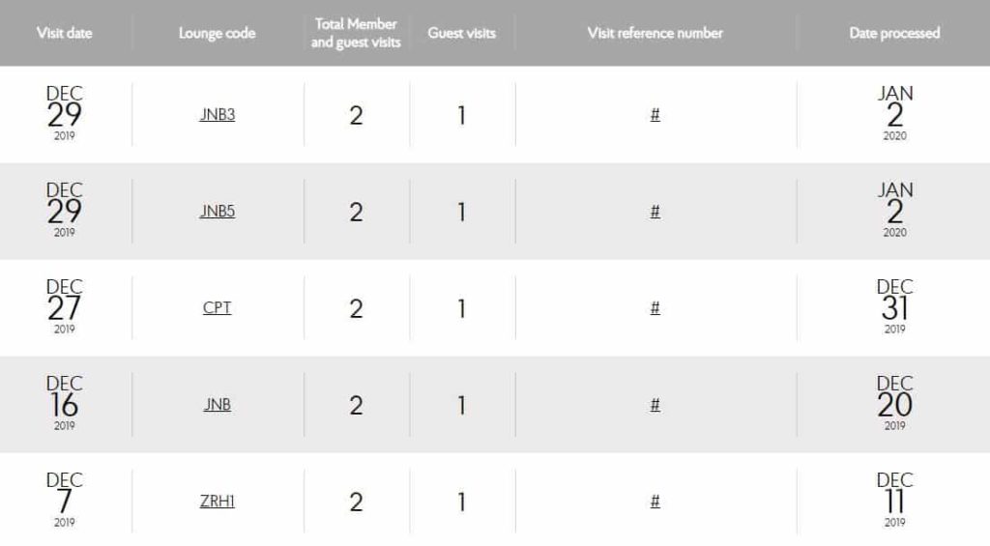
Task: Click the Dec 31 2019 date processed cell
Action: point(894,307)
